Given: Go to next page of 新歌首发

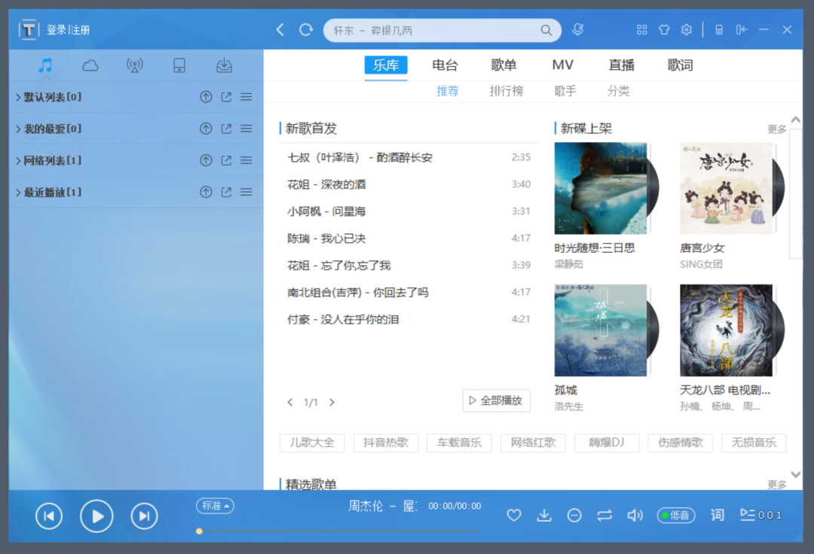Looking at the screenshot, I should (332, 402).
